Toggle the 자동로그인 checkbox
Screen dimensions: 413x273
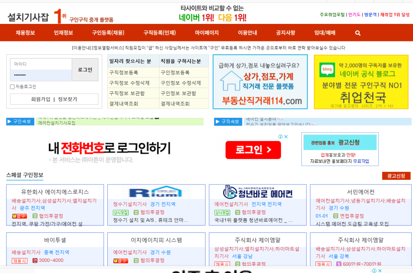point(12,87)
